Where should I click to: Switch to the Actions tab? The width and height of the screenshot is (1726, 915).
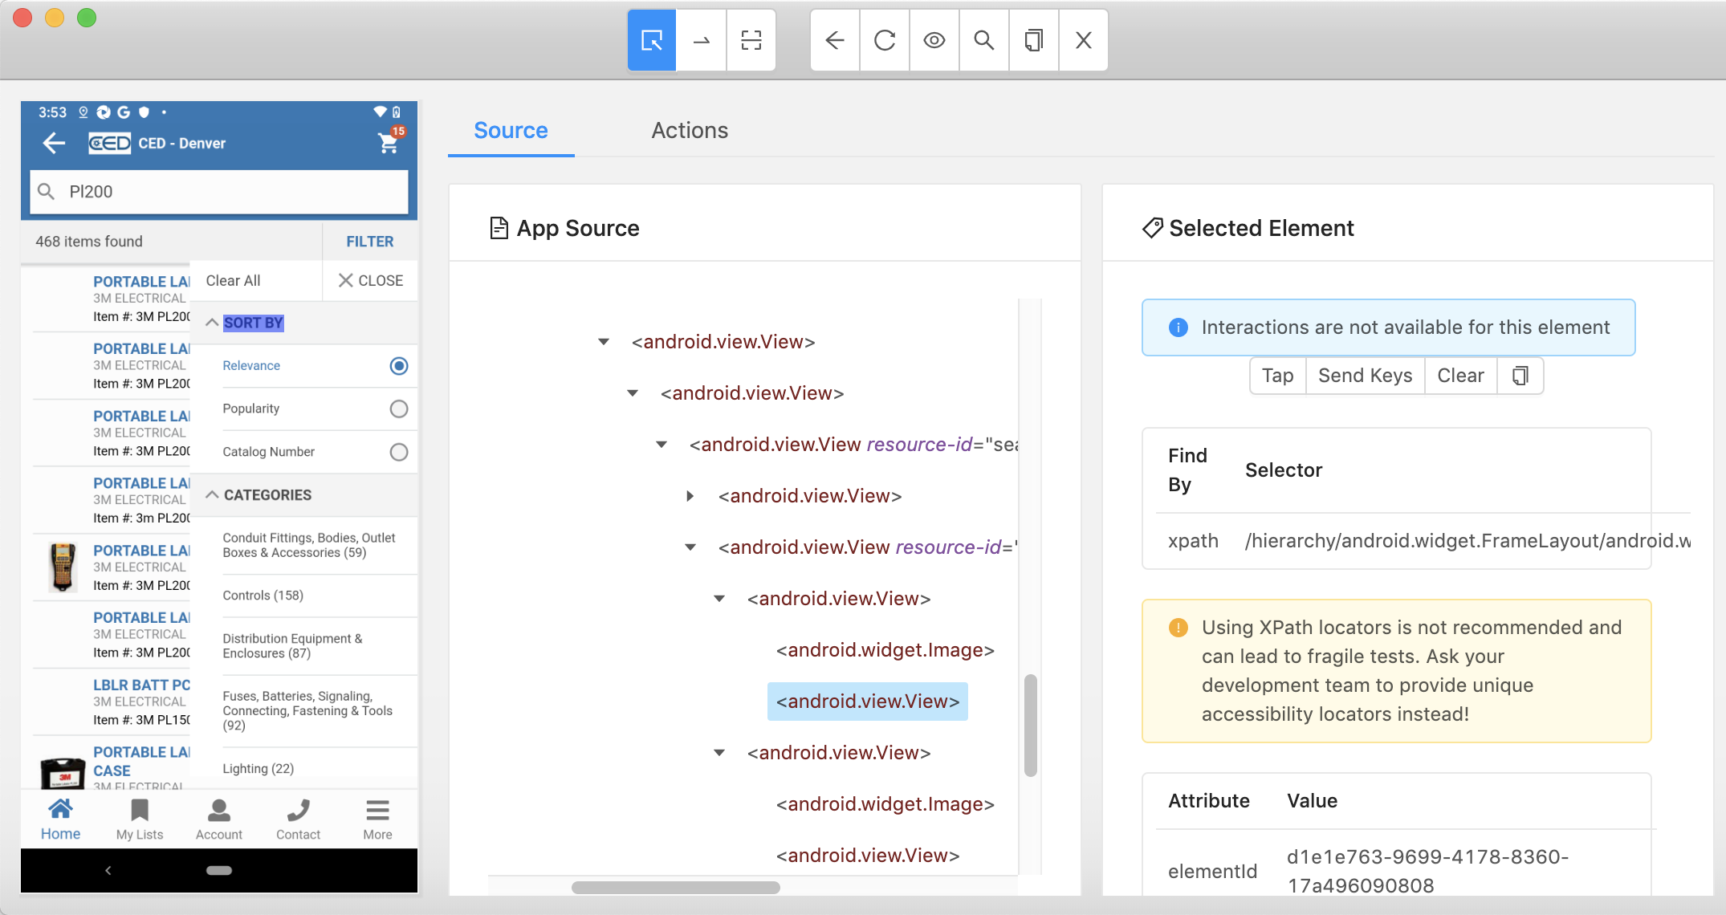pyautogui.click(x=690, y=130)
